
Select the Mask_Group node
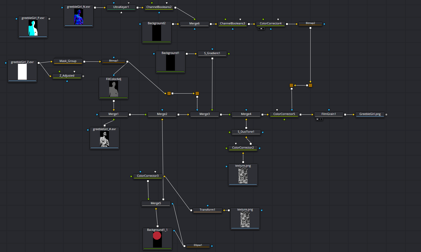pyautogui.click(x=68, y=61)
